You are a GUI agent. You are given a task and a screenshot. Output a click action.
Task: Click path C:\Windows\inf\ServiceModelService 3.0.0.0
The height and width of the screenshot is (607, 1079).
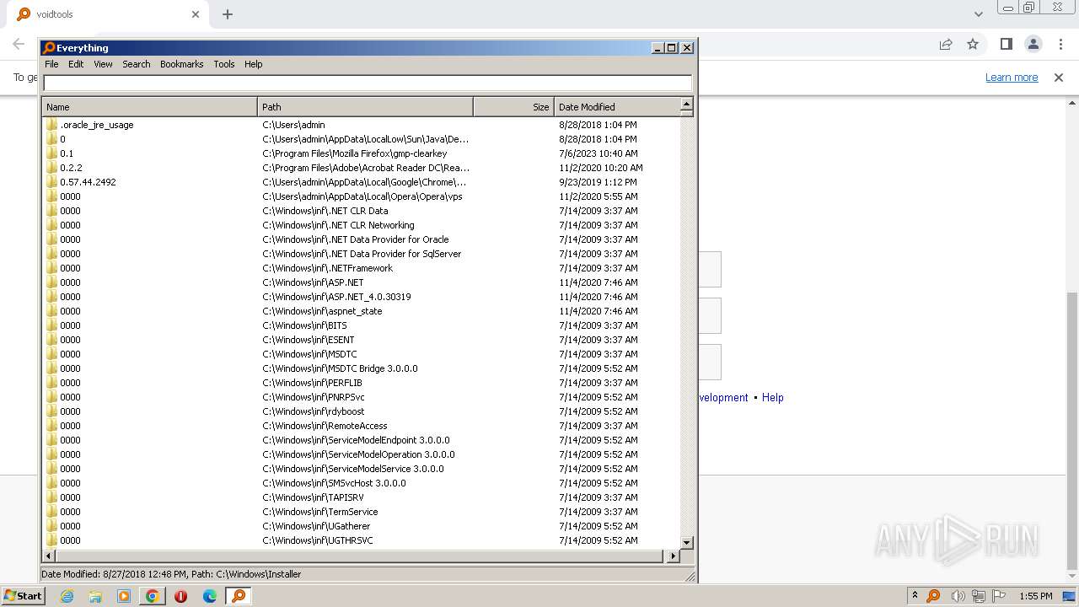(x=353, y=469)
